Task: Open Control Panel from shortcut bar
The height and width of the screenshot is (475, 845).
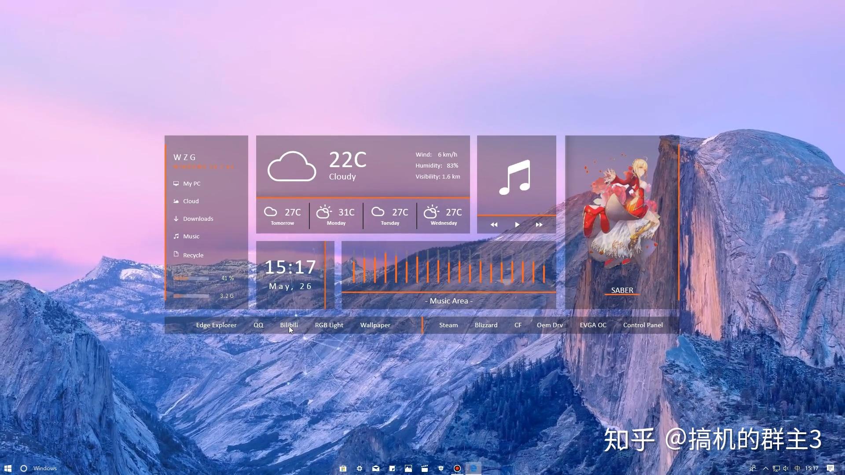Action: click(643, 325)
